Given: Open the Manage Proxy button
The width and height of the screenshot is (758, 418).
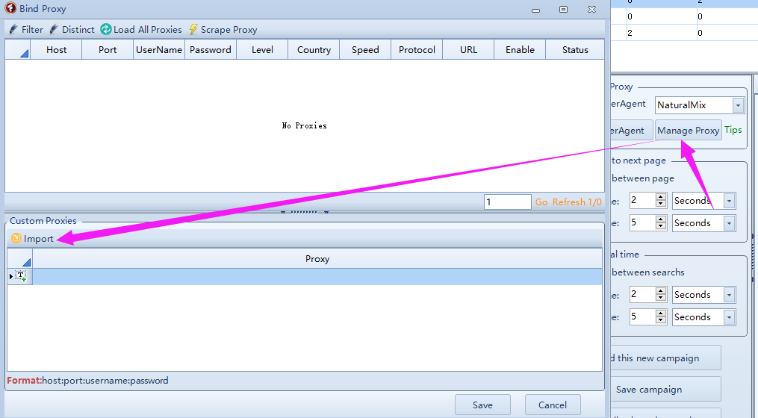Looking at the screenshot, I should tap(688, 131).
